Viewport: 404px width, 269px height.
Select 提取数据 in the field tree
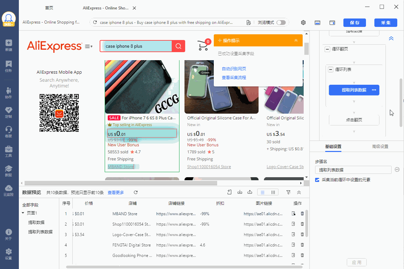click(36, 222)
